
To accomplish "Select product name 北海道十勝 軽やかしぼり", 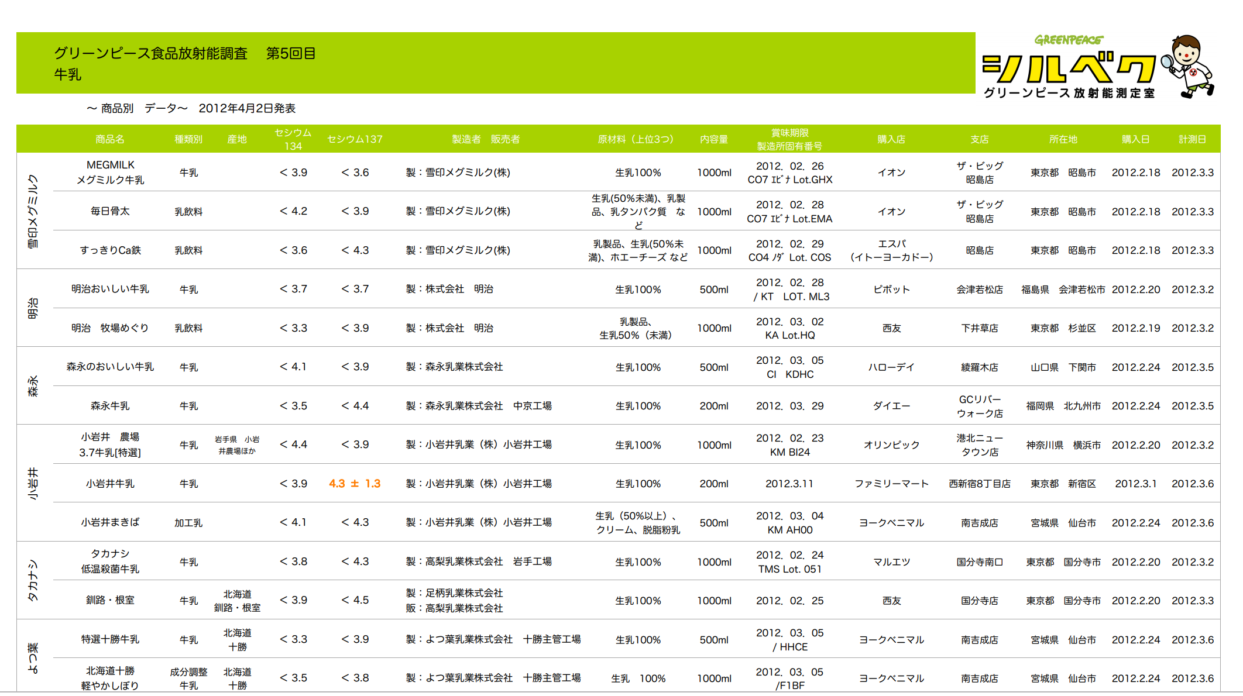I will [x=110, y=678].
